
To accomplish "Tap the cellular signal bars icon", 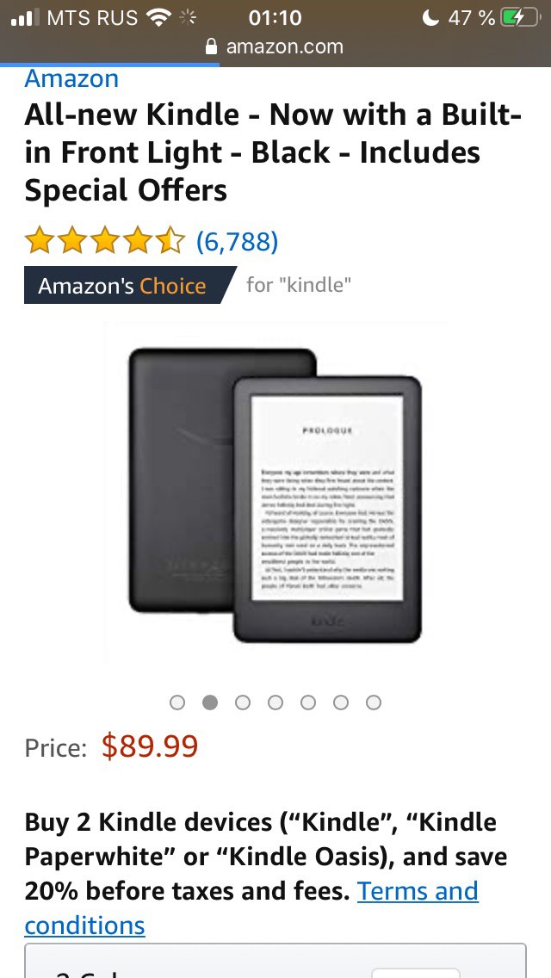I will [25, 17].
